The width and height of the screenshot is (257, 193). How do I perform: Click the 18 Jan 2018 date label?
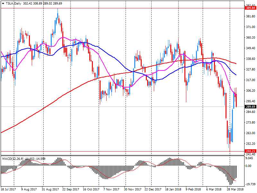tap(173, 189)
